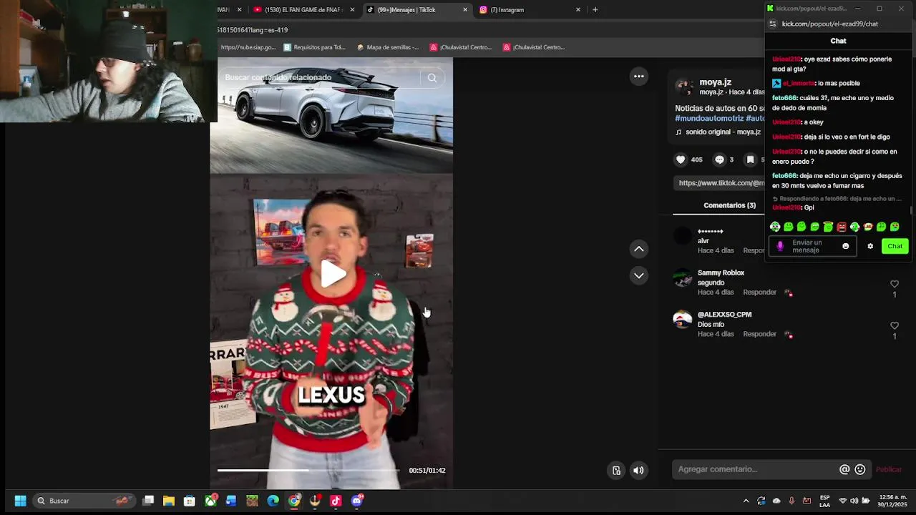
Task: Open @ALEXXSO_CPM's profile picture
Action: [x=683, y=319]
